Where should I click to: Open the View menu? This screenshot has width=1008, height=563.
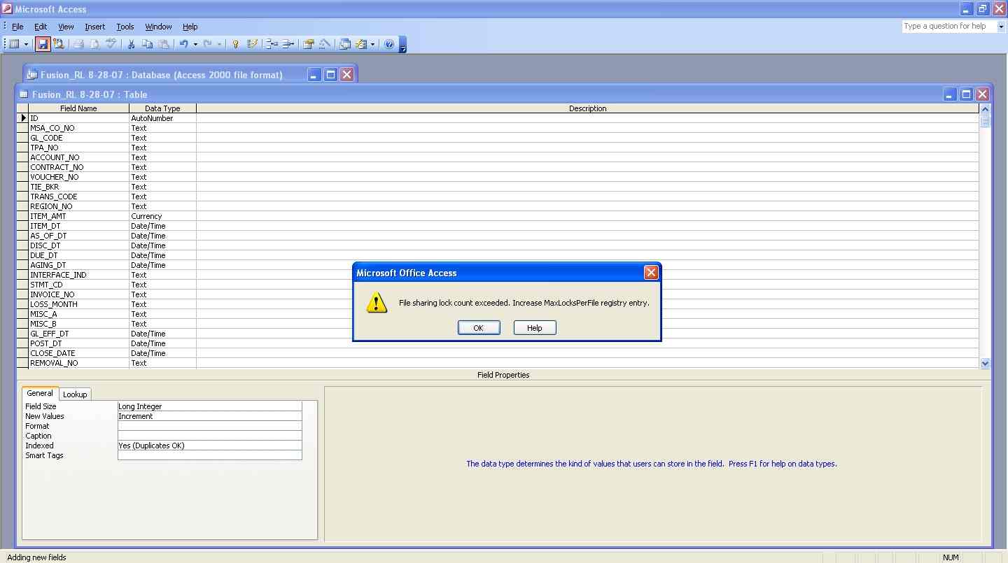click(66, 27)
